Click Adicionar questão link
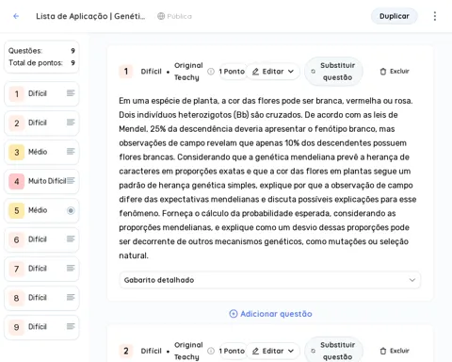 (x=270, y=314)
